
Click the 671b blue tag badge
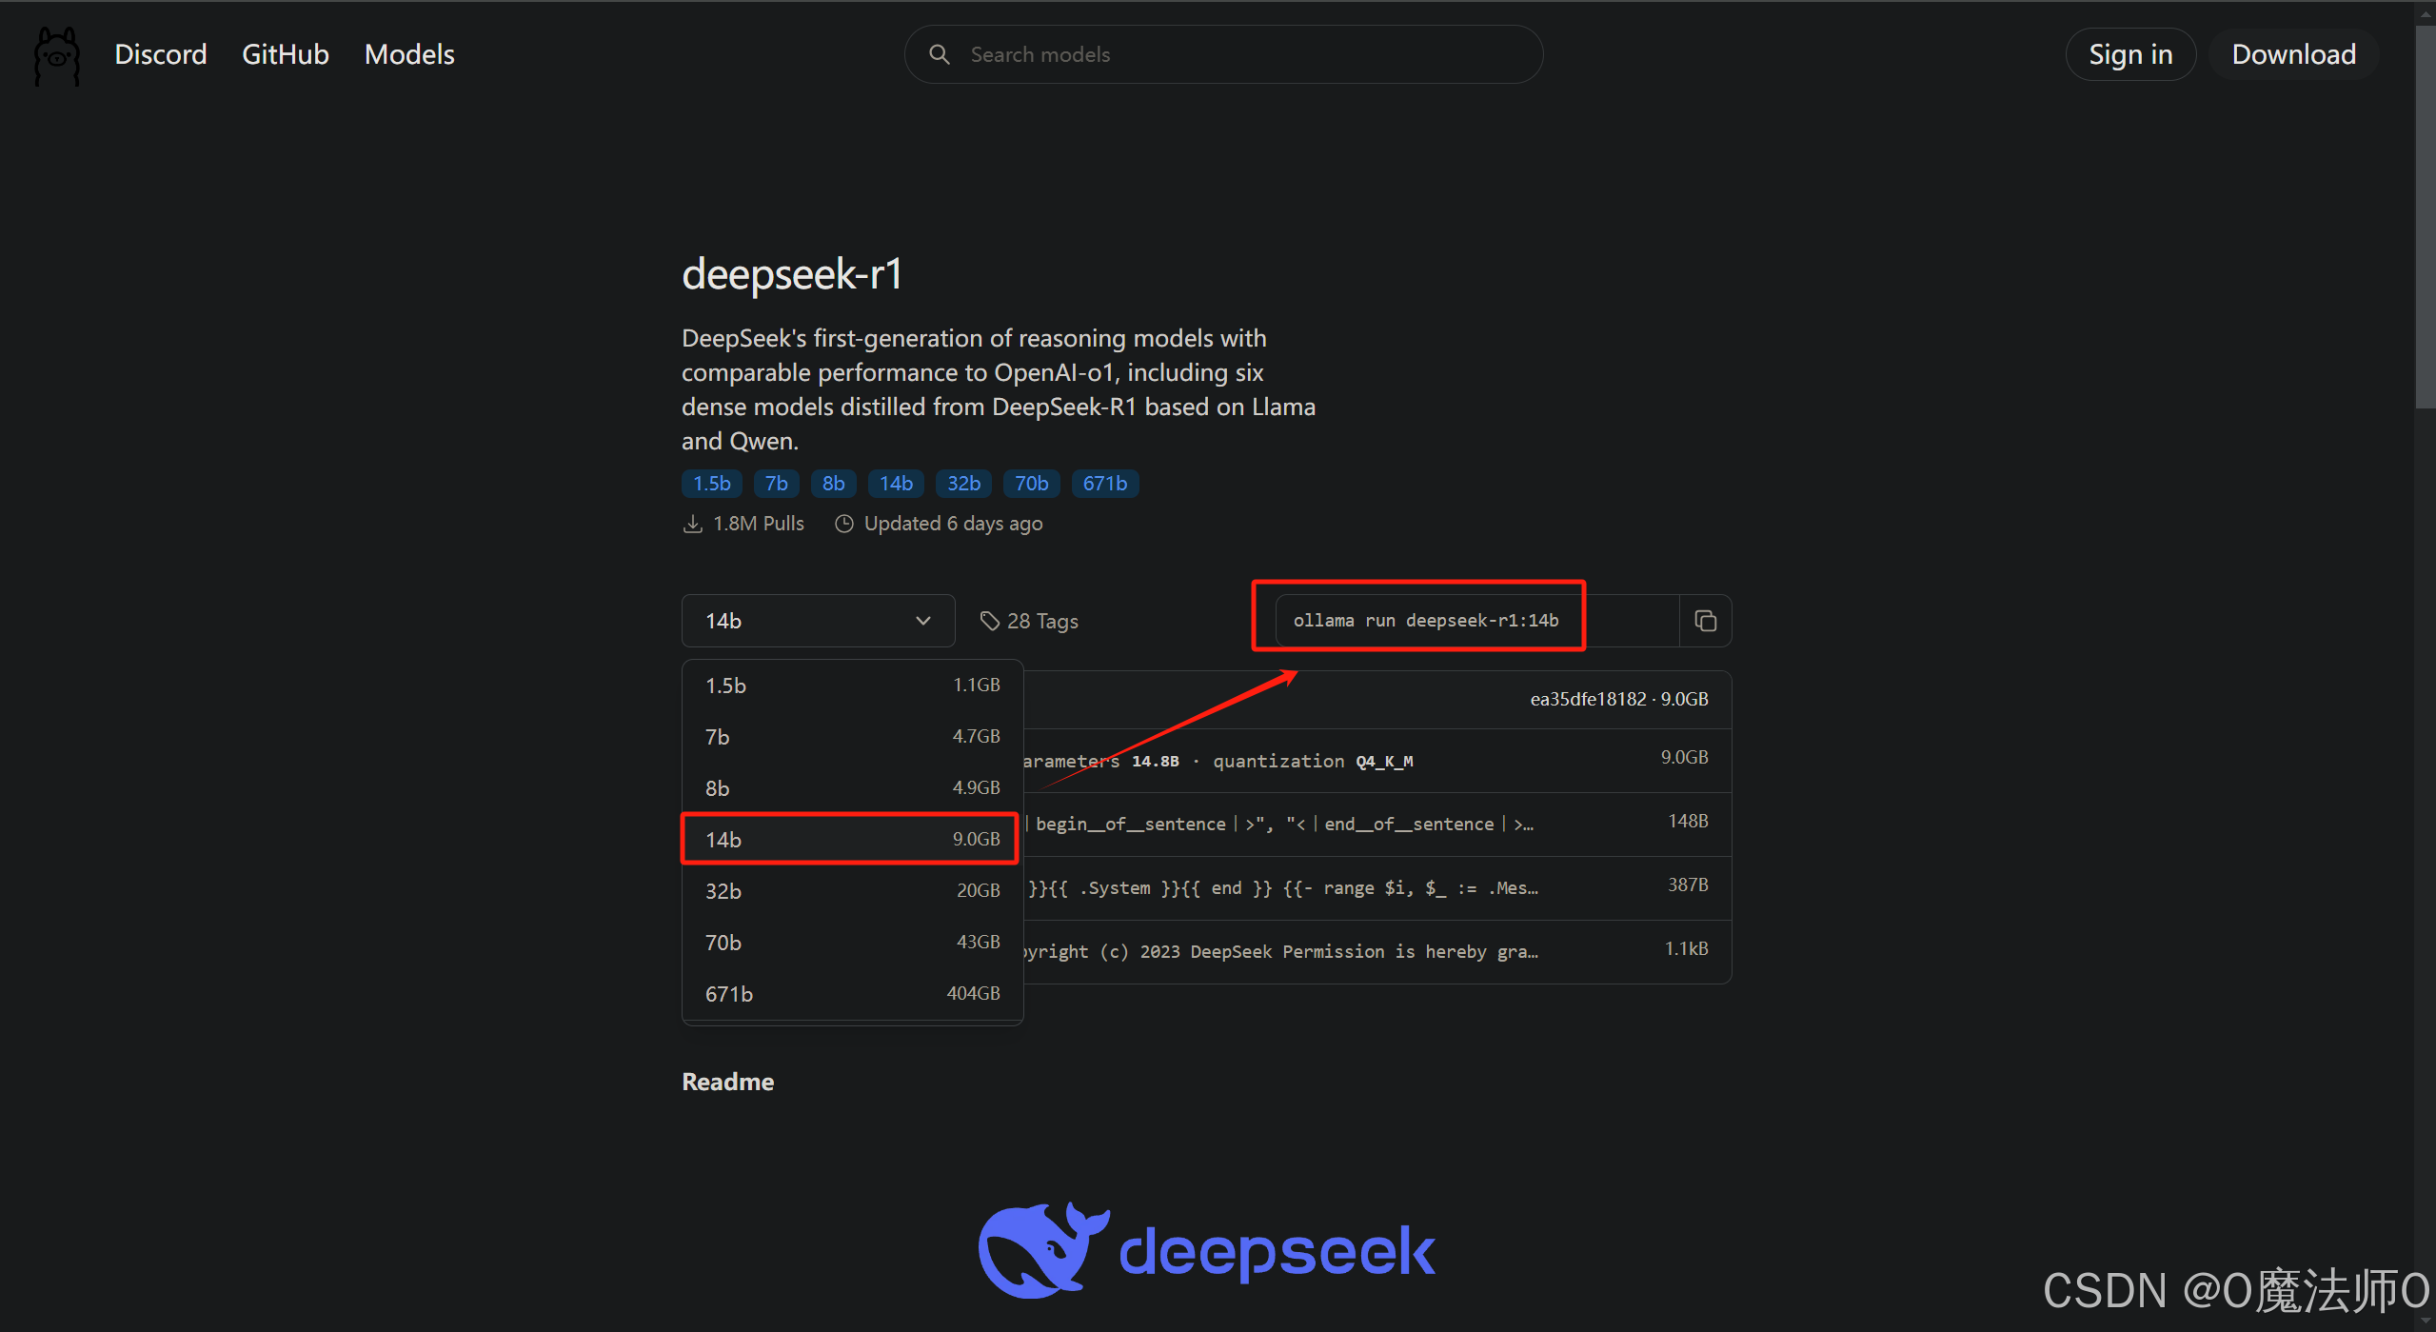click(1104, 484)
